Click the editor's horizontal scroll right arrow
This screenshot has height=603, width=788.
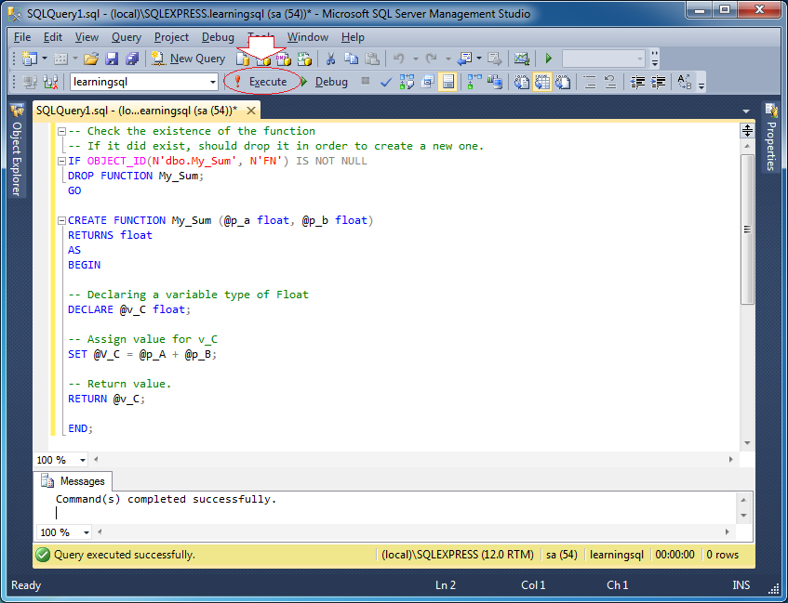click(x=731, y=459)
